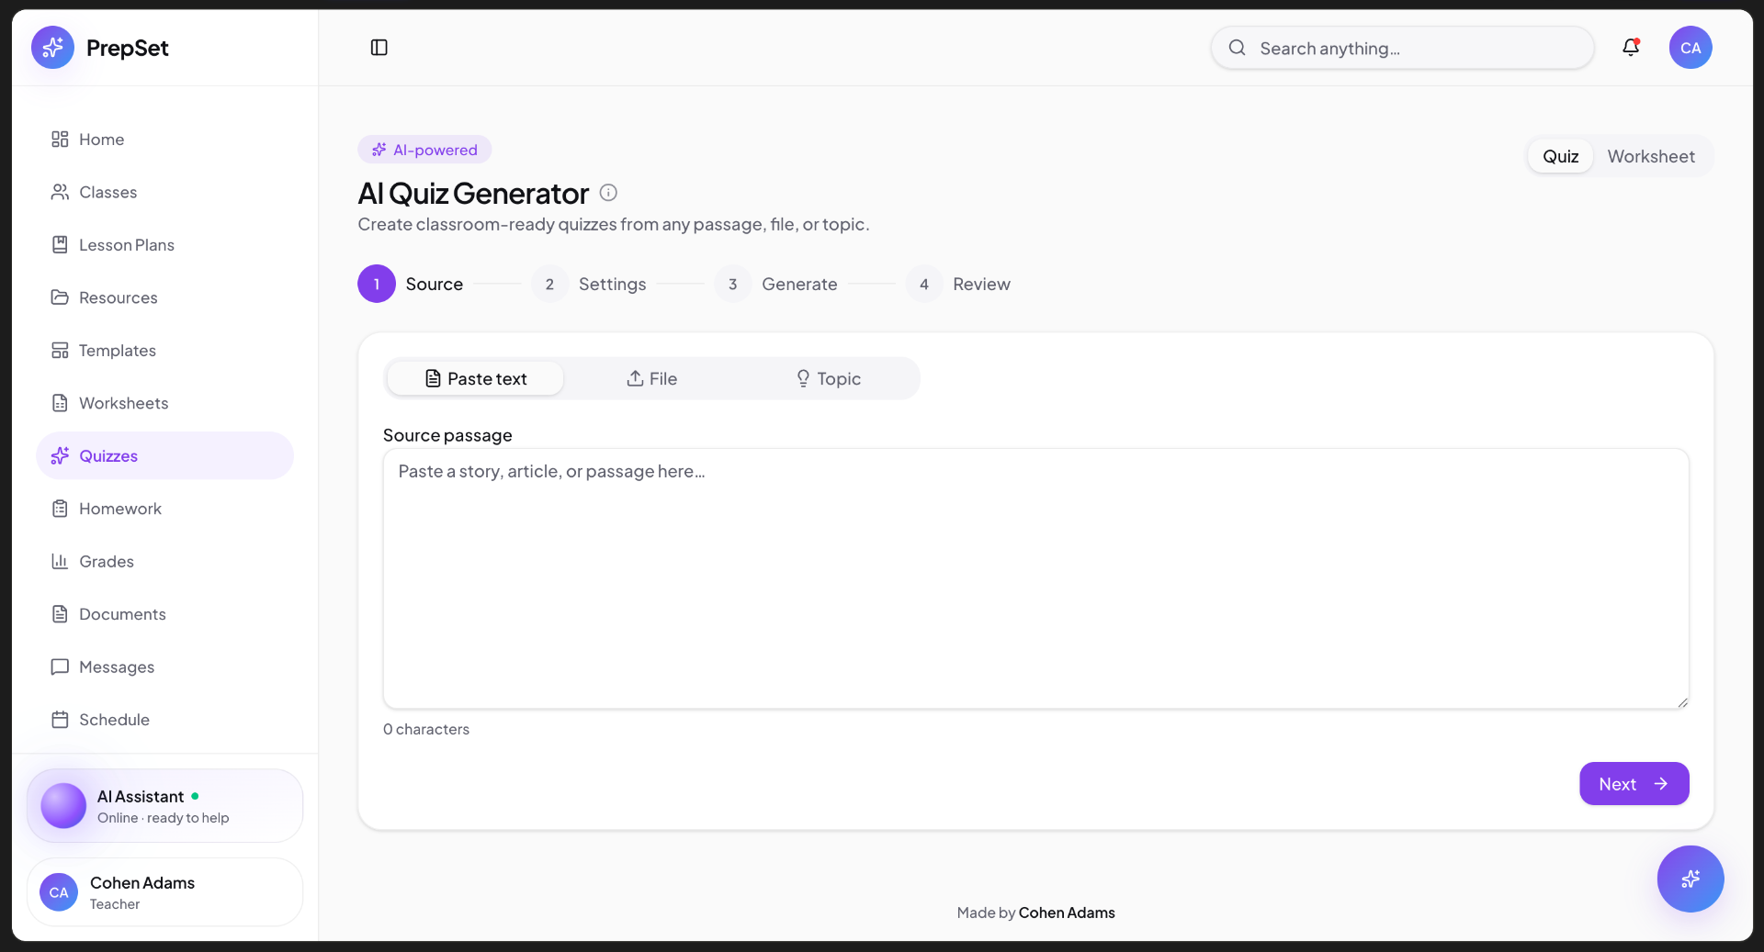Click into the Source passage text area
Viewport: 1764px width, 952px height.
coord(1035,578)
